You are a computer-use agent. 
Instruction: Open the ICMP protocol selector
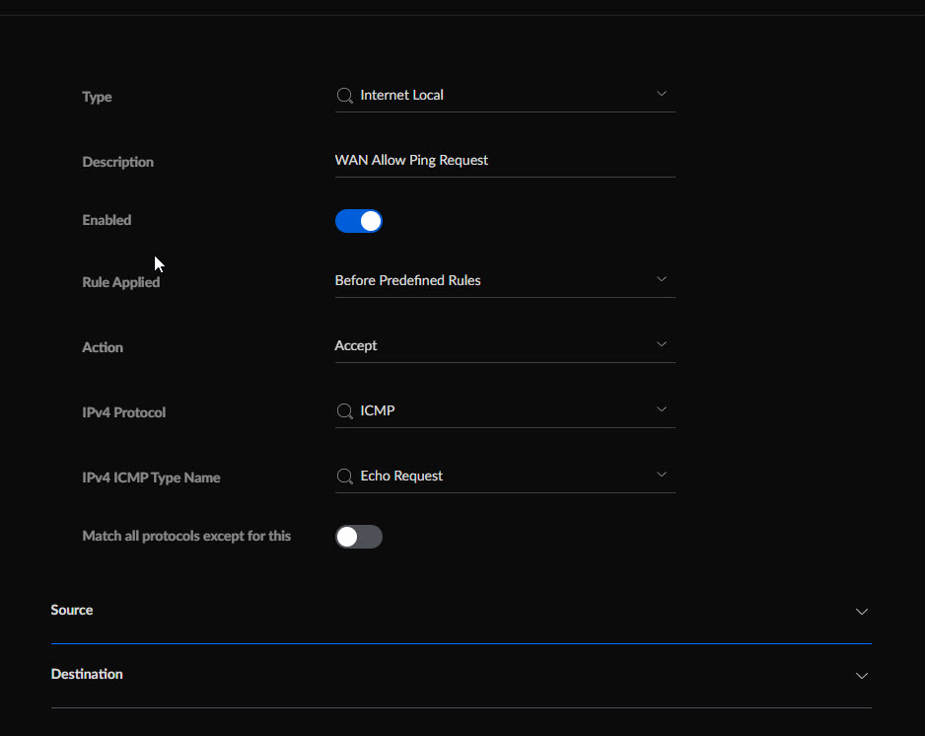click(505, 411)
